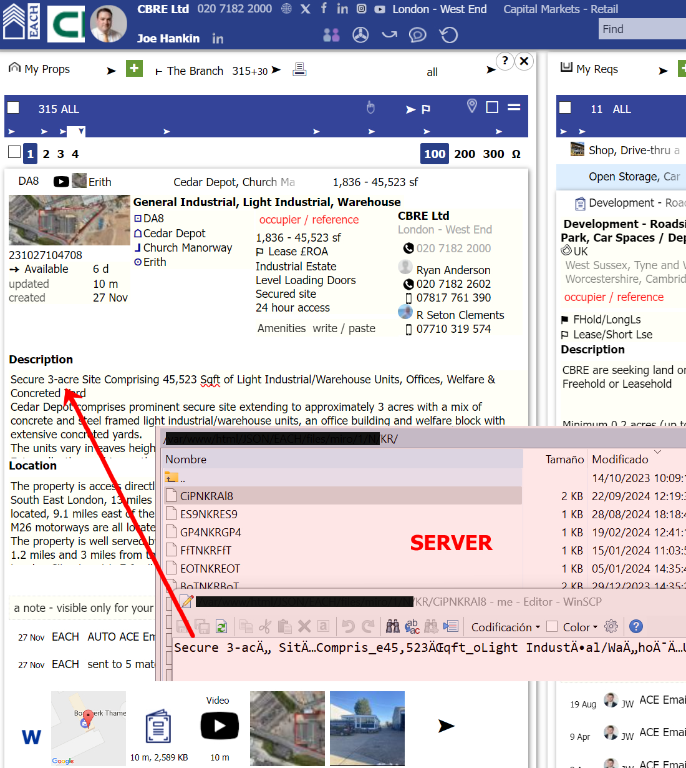Click the printer icon near The Branch
686x768 pixels.
[x=299, y=69]
